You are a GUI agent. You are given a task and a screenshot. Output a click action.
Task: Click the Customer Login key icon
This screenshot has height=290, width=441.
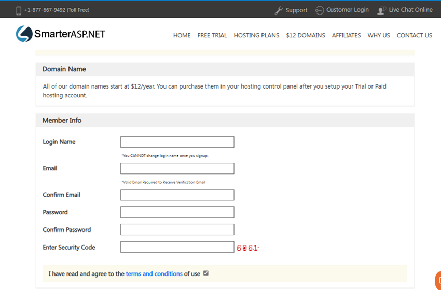[x=320, y=10]
